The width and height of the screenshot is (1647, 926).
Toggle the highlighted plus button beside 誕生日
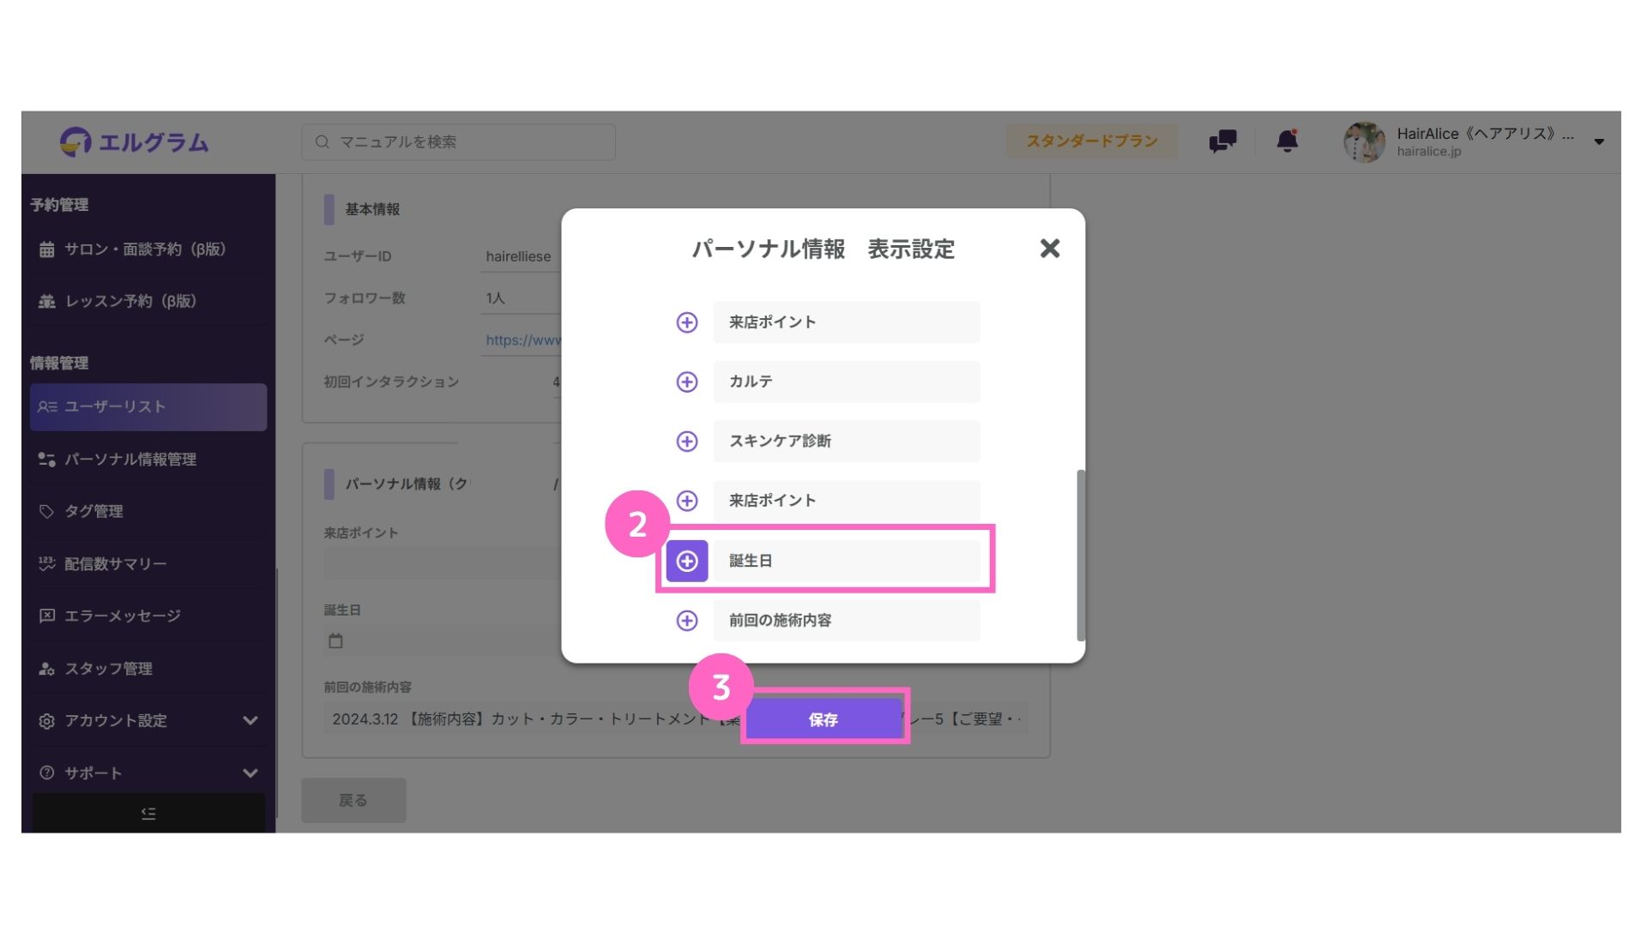pyautogui.click(x=686, y=561)
